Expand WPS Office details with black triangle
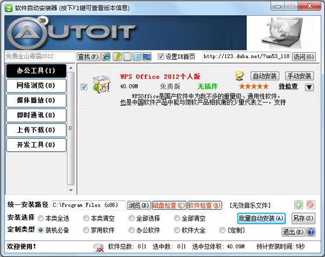The height and width of the screenshot is (257, 325). [309, 87]
